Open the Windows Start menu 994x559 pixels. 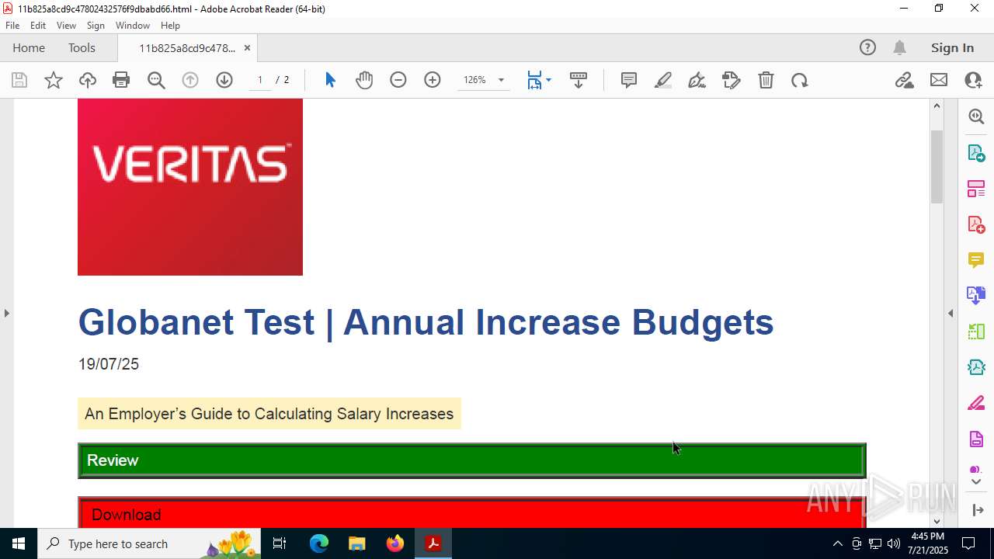tap(19, 543)
